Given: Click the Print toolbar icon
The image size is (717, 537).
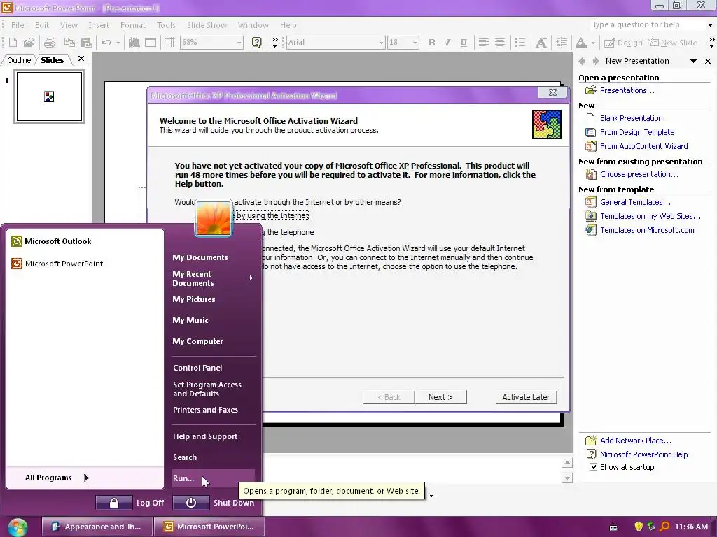Looking at the screenshot, I should click(50, 43).
